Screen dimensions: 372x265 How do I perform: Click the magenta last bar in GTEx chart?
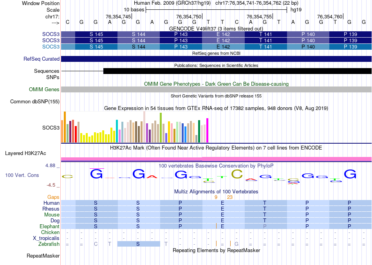[208, 130]
